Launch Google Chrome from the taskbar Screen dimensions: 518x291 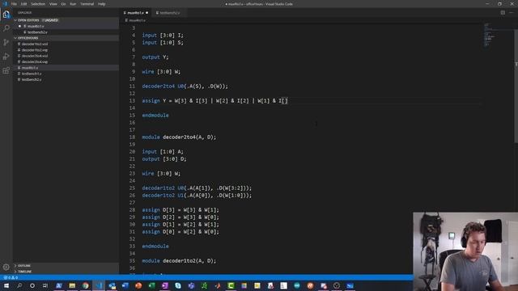86,285
